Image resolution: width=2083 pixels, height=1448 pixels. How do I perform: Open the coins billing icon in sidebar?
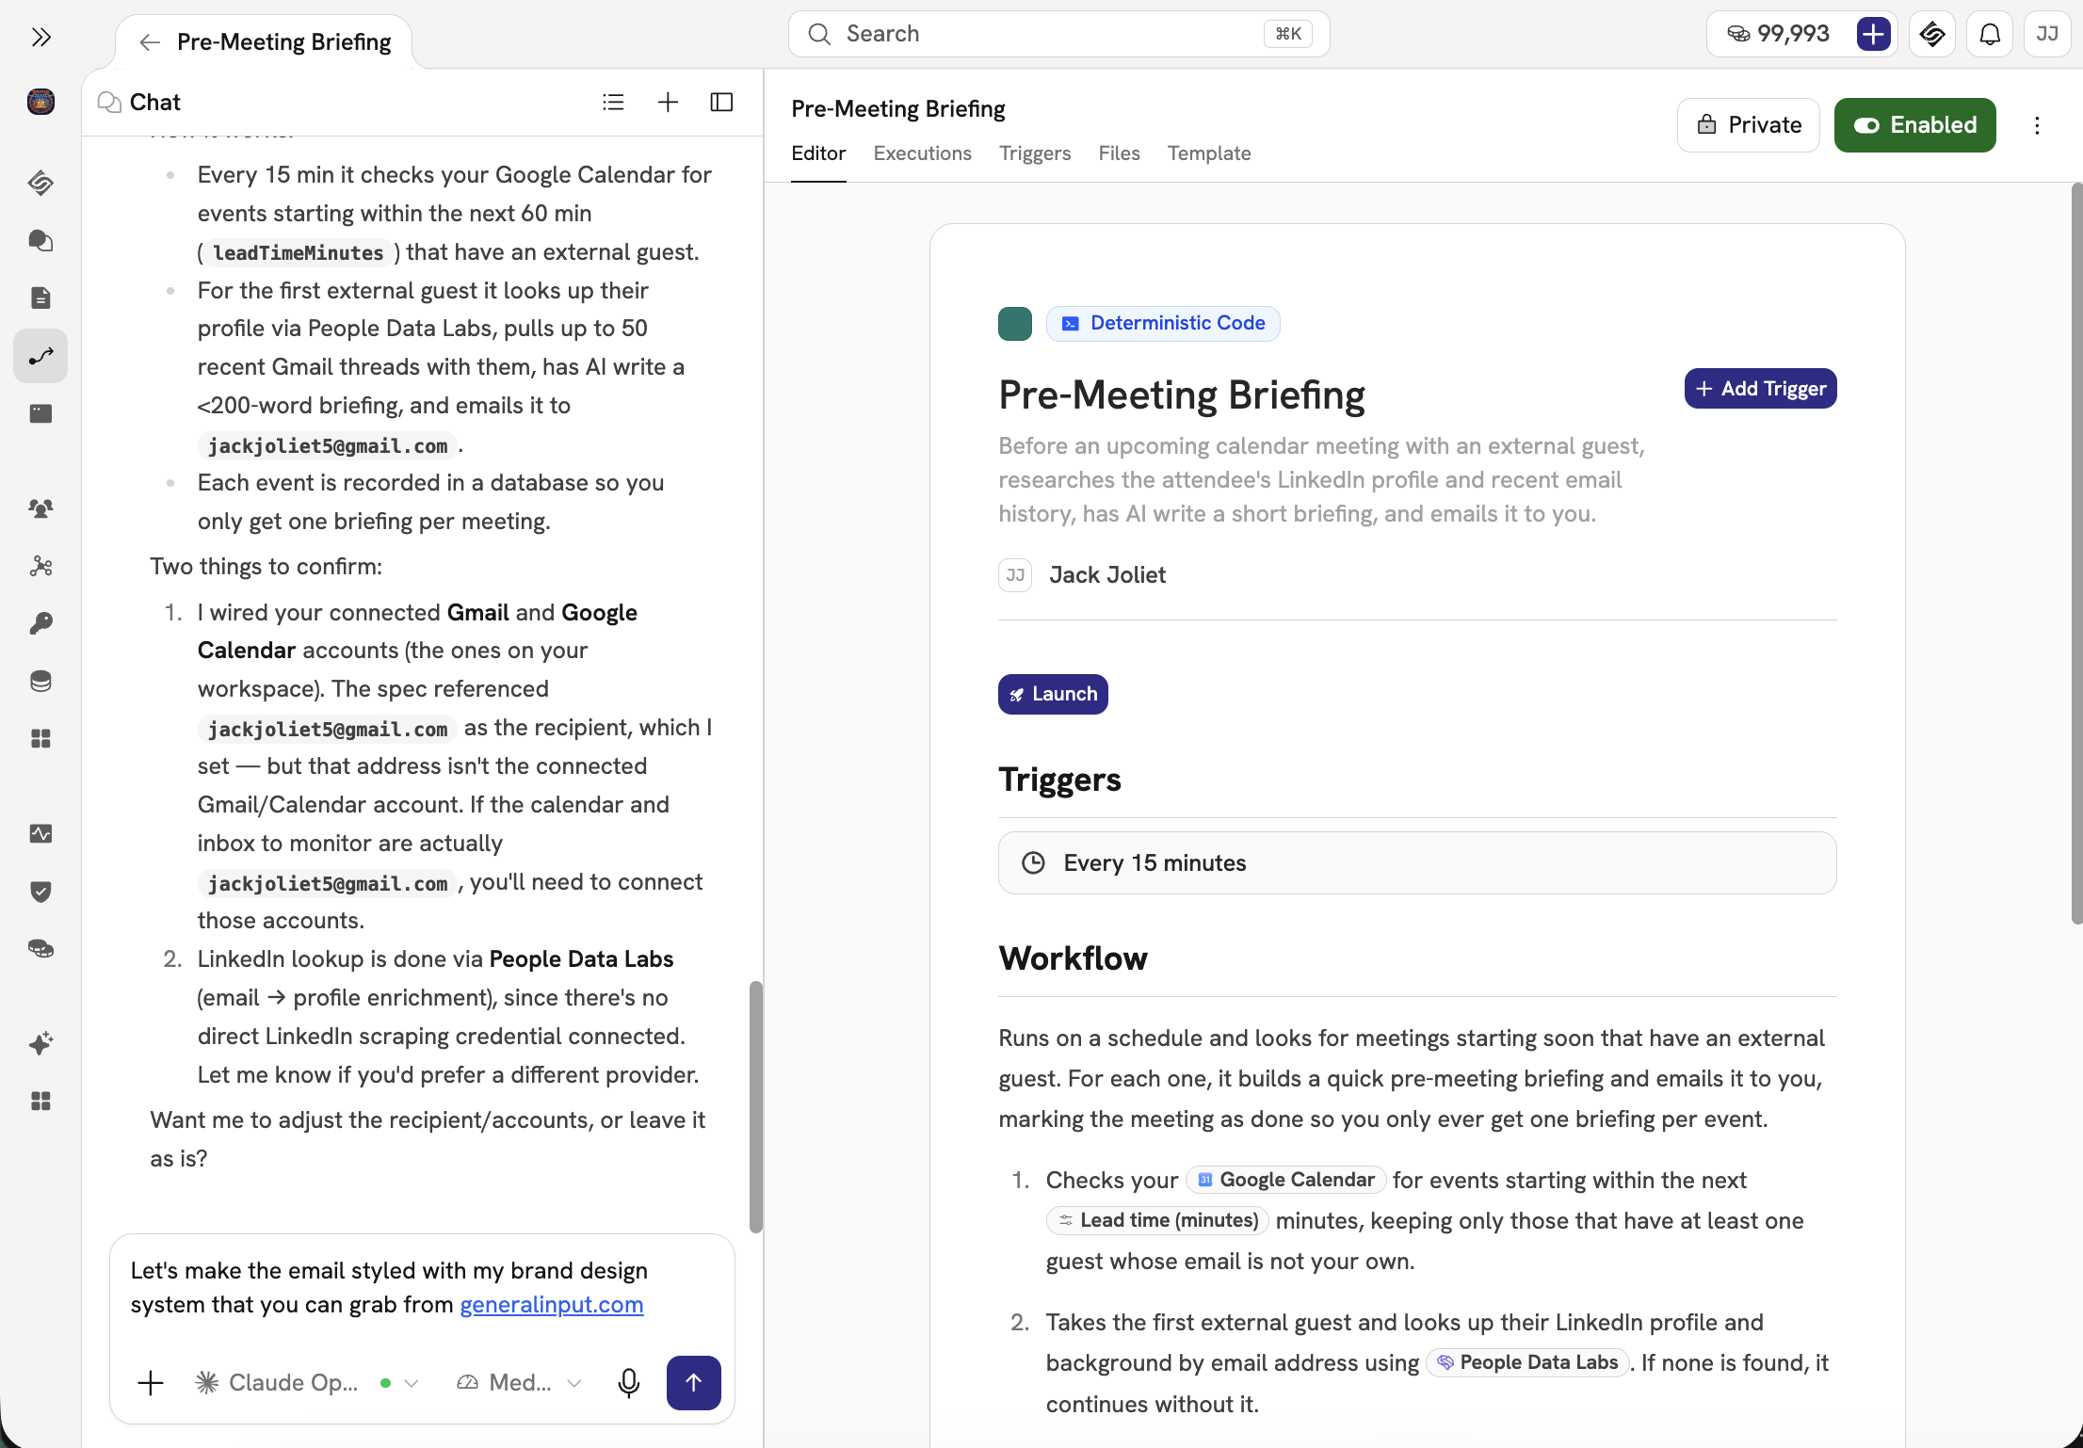(40, 949)
